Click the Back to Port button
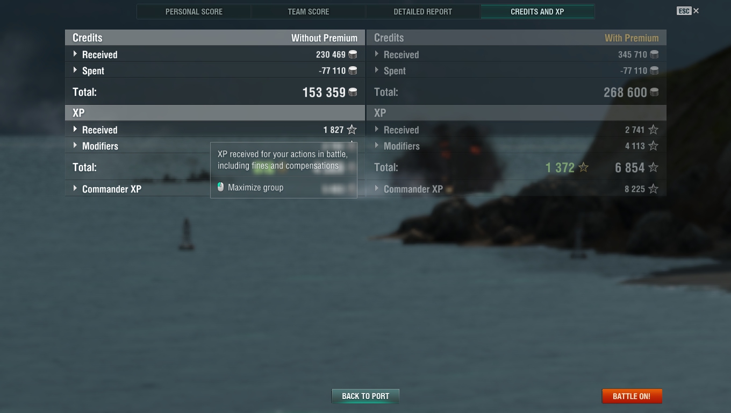 tap(365, 396)
